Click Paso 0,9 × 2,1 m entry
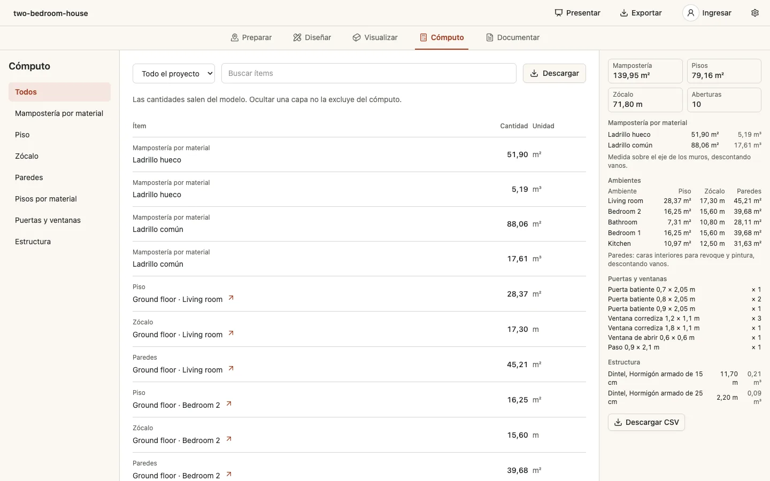The image size is (770, 481). (684, 347)
